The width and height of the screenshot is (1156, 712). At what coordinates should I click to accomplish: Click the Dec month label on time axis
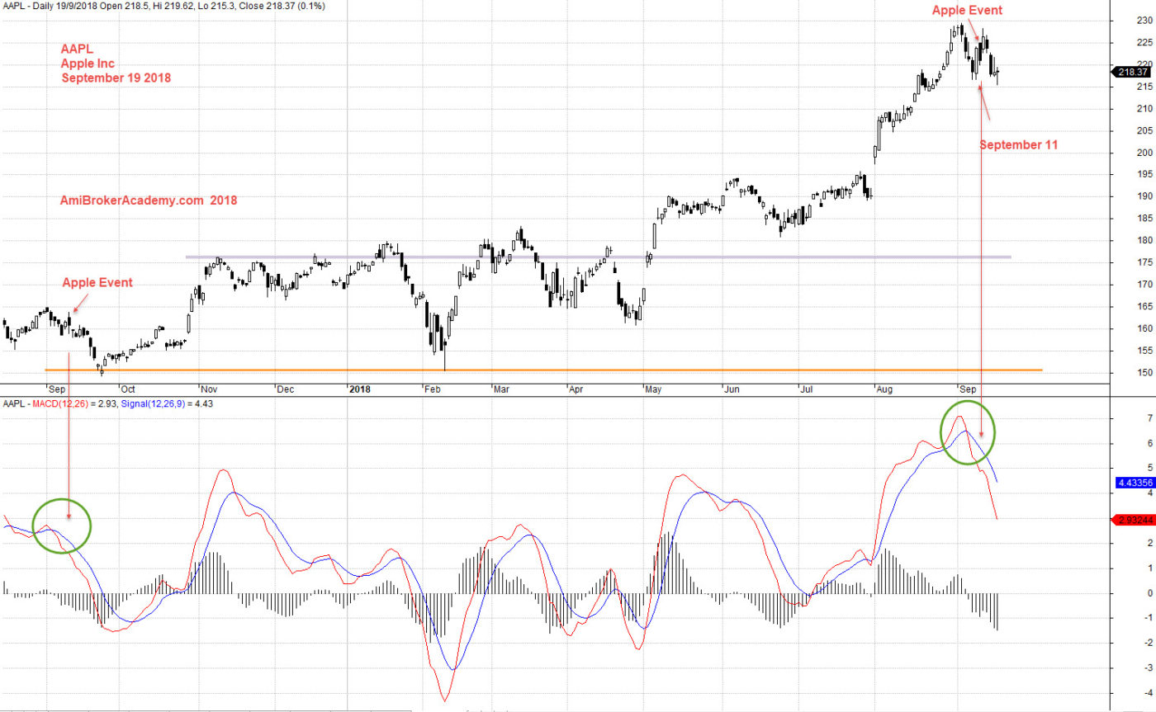pos(285,389)
